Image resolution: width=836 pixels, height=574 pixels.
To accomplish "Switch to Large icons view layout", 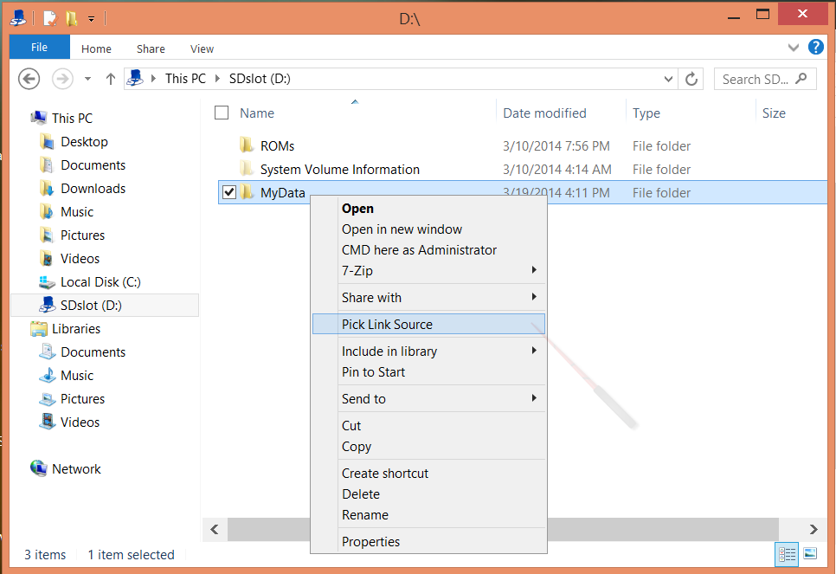I will click(x=810, y=554).
